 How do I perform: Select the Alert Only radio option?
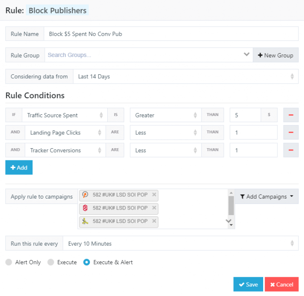9,262
